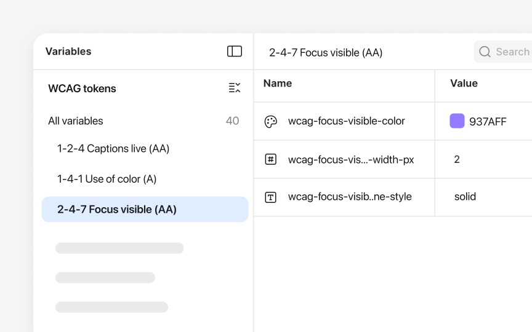Toggle the sidebar panel icon beside Variables
This screenshot has height=332, width=532.
click(235, 52)
